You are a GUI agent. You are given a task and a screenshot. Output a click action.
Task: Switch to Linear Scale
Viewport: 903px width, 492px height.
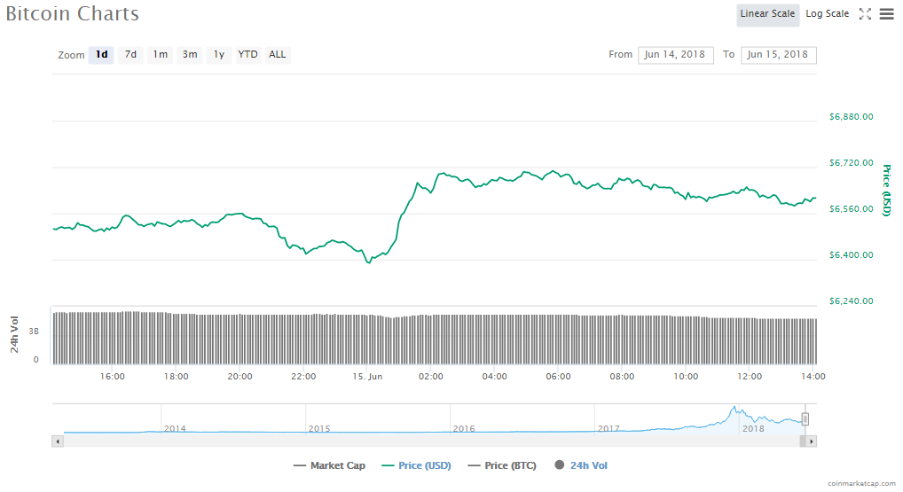pyautogui.click(x=767, y=14)
